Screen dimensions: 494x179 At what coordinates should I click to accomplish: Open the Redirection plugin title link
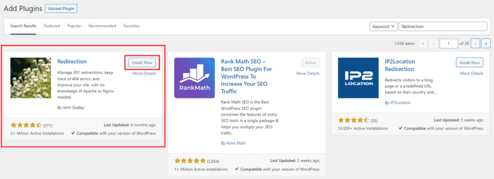[x=72, y=61]
